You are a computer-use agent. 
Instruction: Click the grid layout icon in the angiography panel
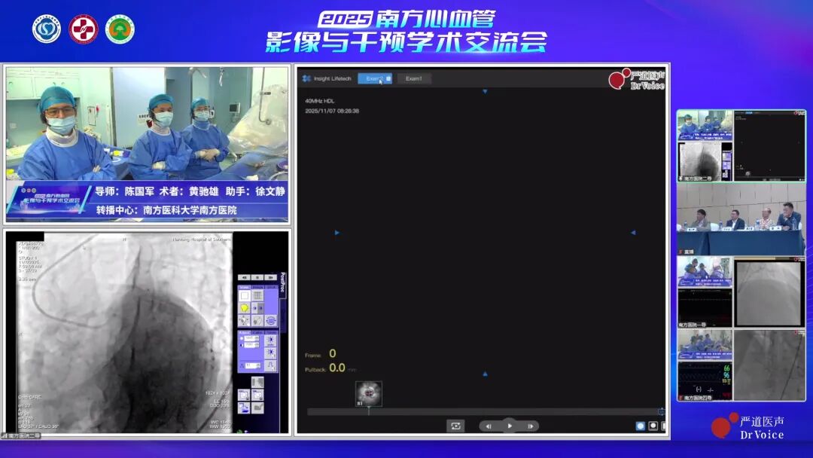[257, 295]
